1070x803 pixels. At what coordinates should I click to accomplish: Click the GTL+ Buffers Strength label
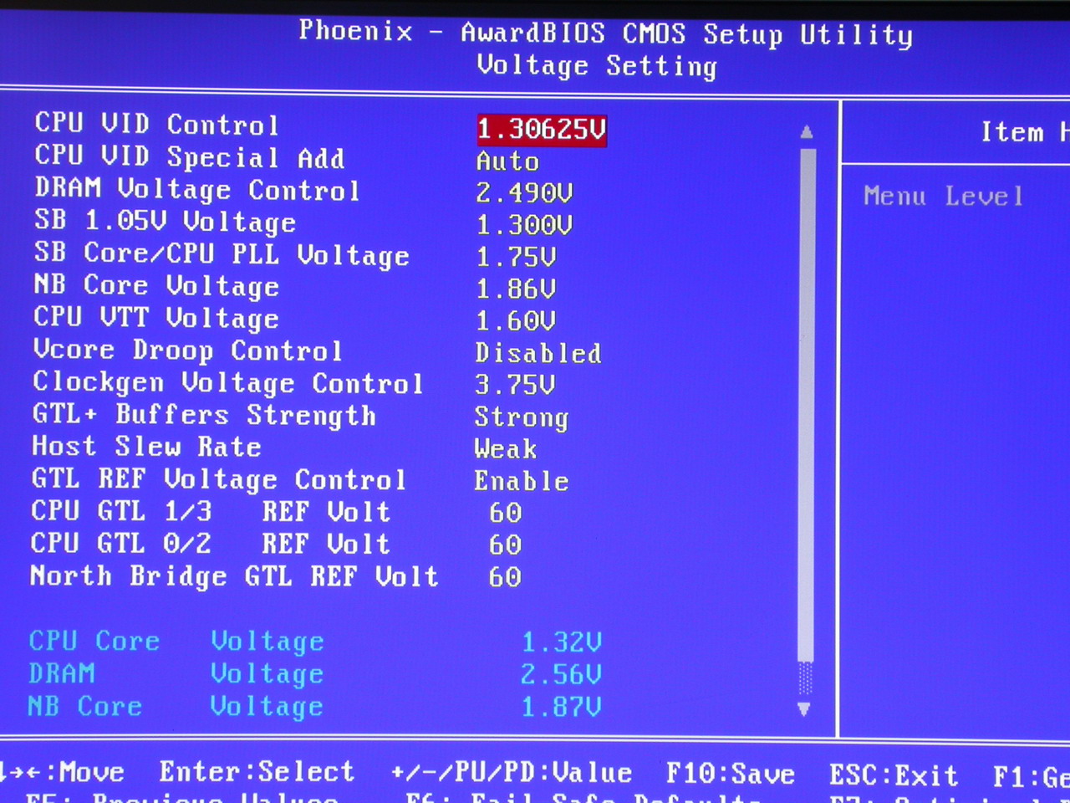204,414
